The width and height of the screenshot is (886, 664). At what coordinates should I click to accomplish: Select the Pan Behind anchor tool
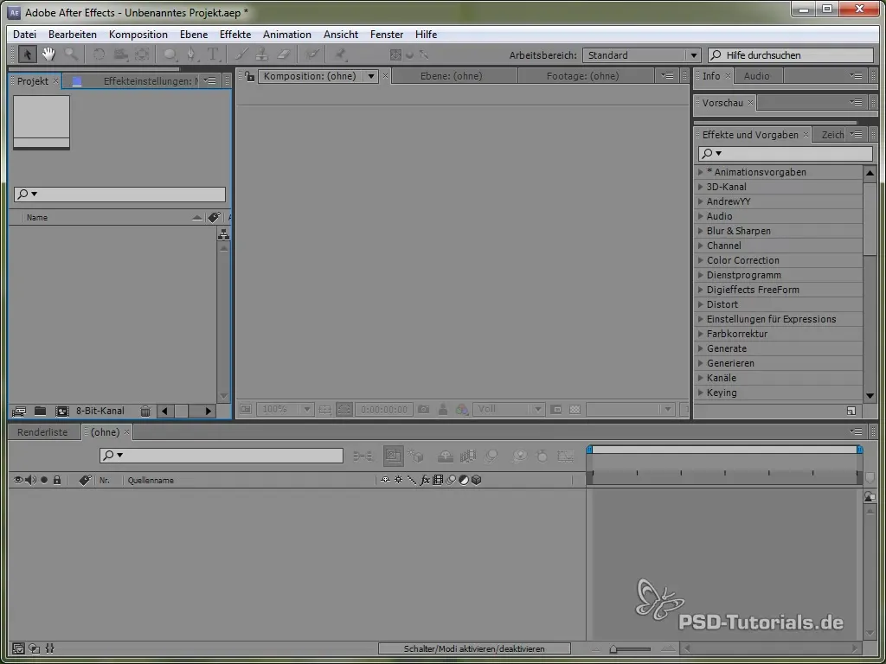pyautogui.click(x=142, y=54)
